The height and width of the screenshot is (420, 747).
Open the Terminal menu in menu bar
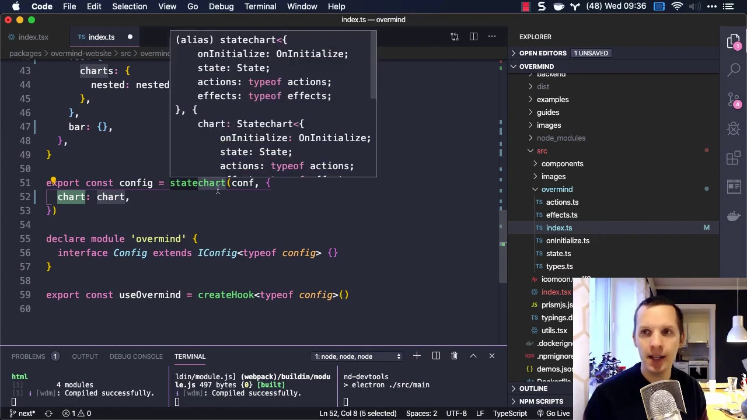click(260, 6)
